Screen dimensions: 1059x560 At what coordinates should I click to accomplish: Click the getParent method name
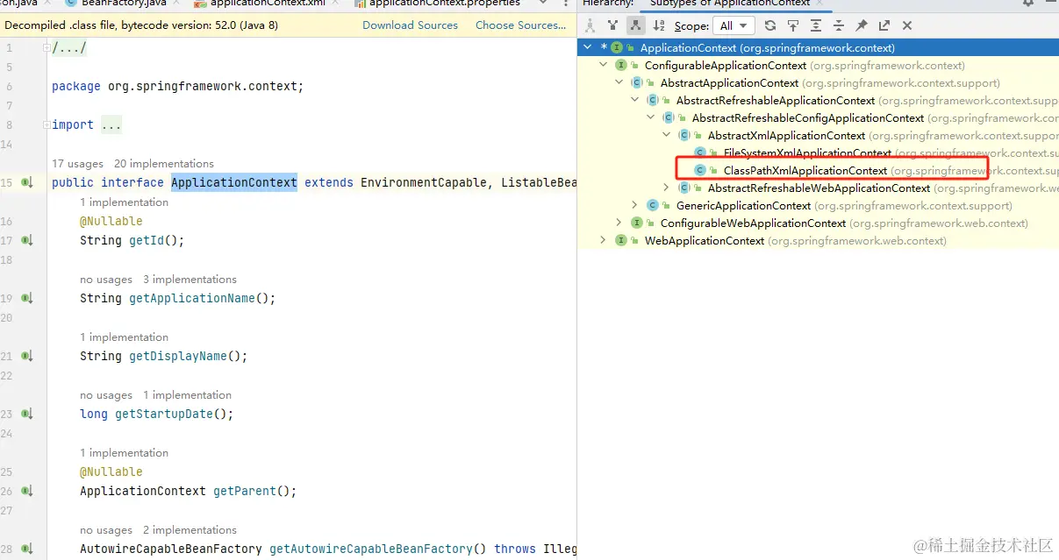245,491
